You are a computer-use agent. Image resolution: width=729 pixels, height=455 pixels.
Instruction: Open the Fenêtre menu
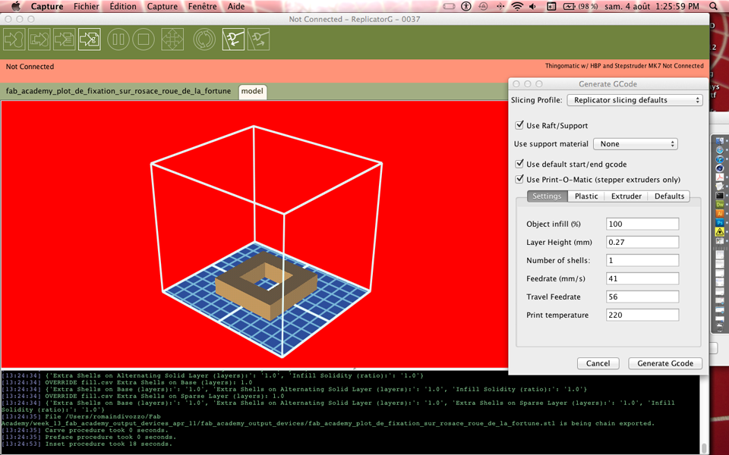point(202,6)
